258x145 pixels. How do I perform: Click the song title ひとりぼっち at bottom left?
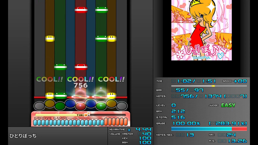(x=23, y=136)
